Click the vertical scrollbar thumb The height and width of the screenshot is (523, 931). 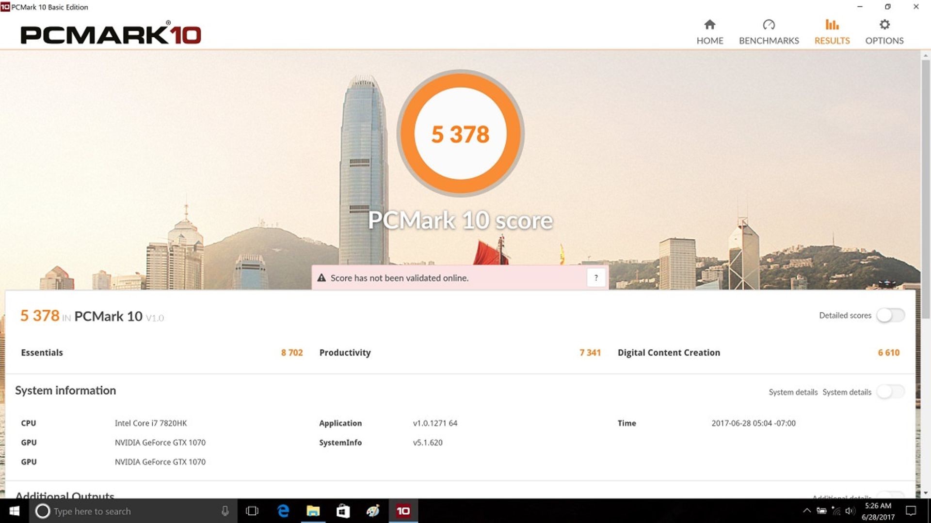(926, 189)
